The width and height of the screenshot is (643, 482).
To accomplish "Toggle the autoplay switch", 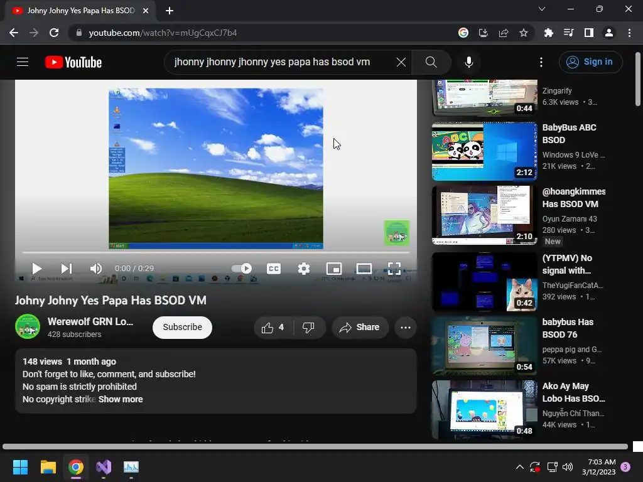I will pyautogui.click(x=242, y=269).
